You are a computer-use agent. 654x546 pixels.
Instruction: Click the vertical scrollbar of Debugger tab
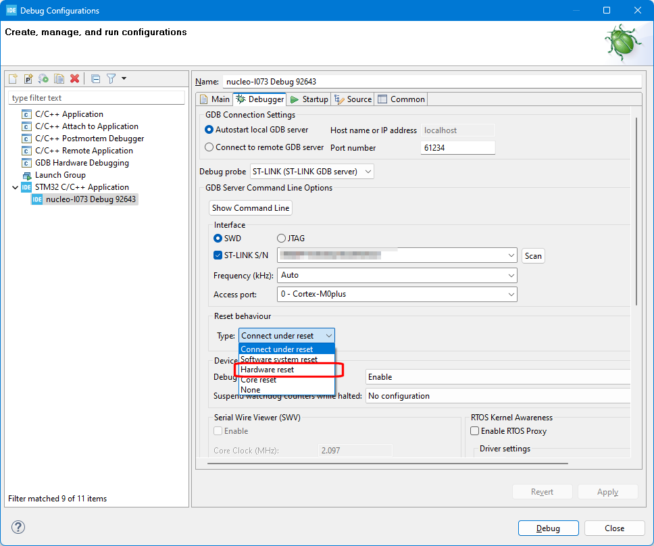click(x=636, y=211)
